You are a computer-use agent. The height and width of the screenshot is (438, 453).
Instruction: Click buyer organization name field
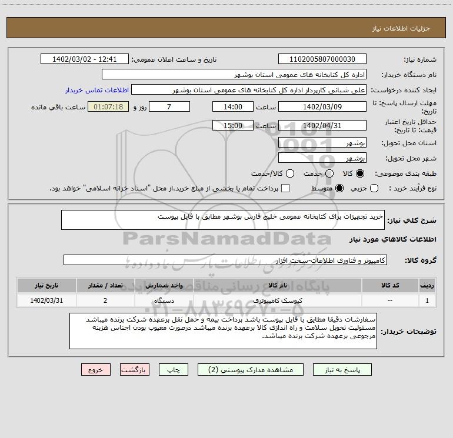[x=234, y=75]
